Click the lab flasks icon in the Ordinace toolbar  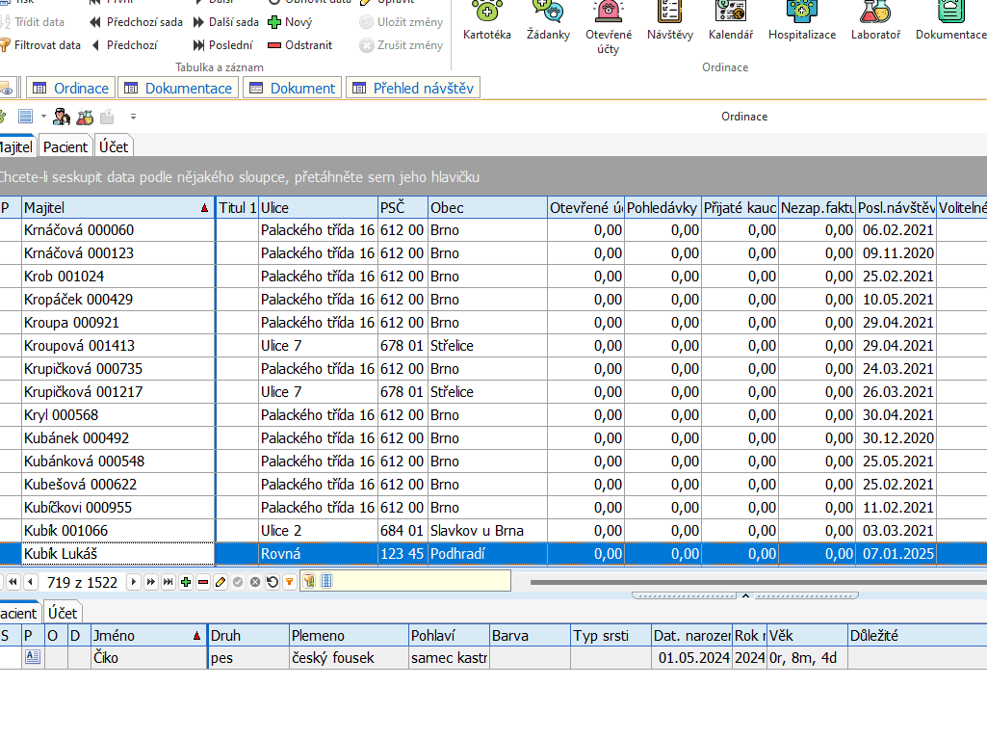coord(85,117)
